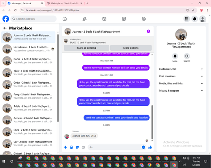Open conversation with Erica

tap(28, 132)
